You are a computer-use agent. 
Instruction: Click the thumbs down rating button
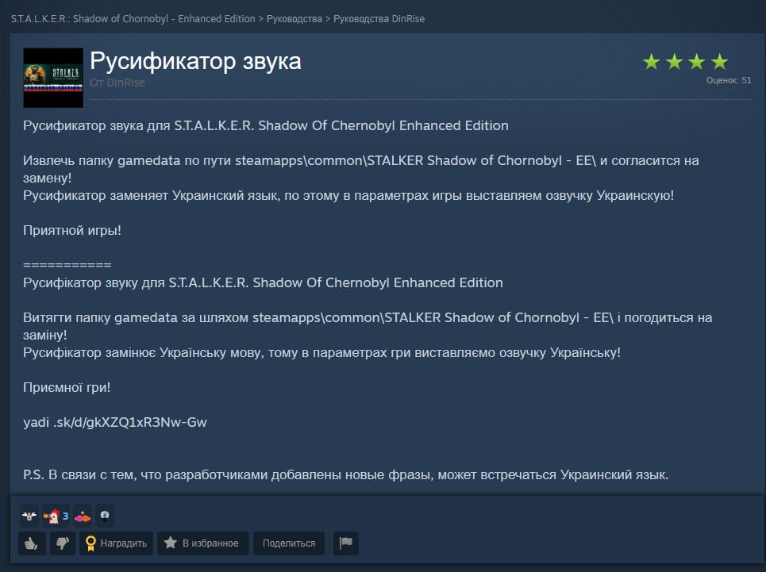[63, 543]
